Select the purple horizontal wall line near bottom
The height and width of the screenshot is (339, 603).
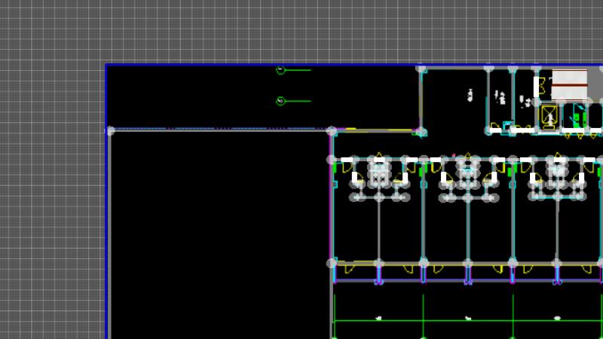coord(467,281)
